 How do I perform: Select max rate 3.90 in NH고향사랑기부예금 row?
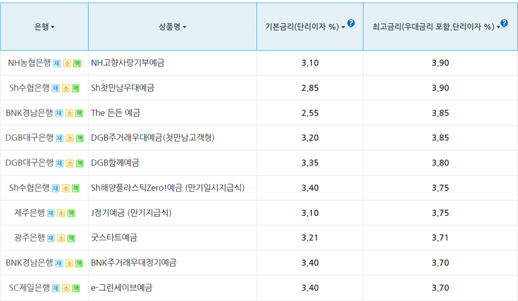[440, 63]
